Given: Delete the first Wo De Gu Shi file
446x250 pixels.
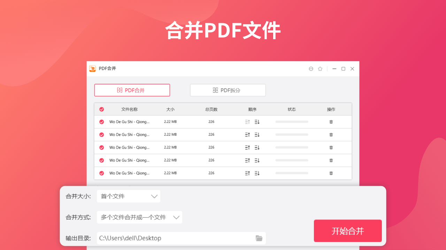Looking at the screenshot, I should (331, 122).
